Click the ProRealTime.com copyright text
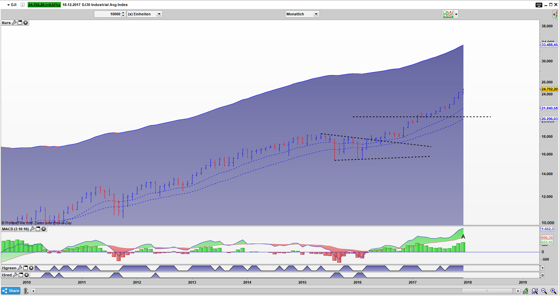This screenshot has width=560, height=296. tap(17, 223)
